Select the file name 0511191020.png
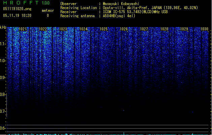The height and width of the screenshot is (135, 212). point(17,9)
